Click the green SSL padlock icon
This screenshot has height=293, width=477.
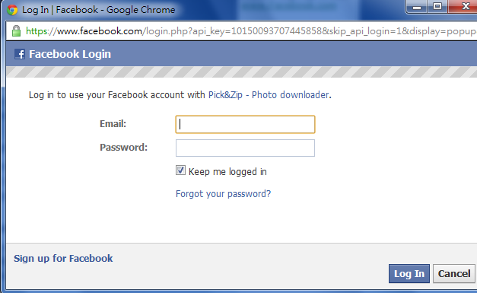click(16, 31)
